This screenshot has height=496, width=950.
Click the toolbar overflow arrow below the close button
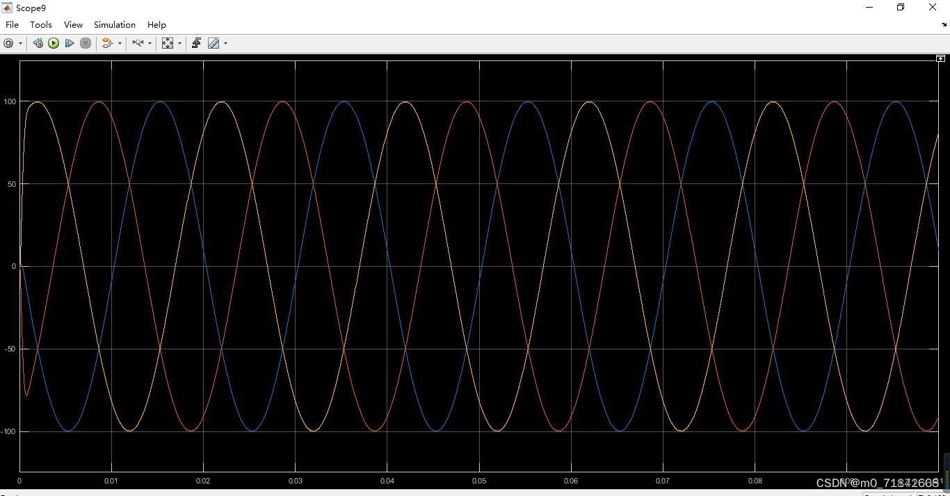coord(944,23)
